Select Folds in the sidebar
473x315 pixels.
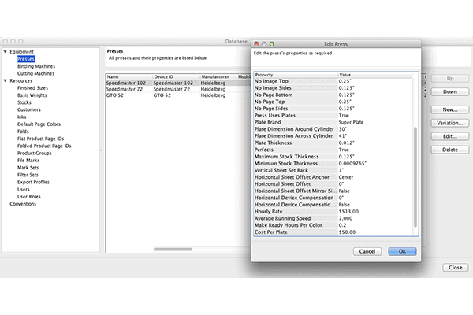[23, 132]
